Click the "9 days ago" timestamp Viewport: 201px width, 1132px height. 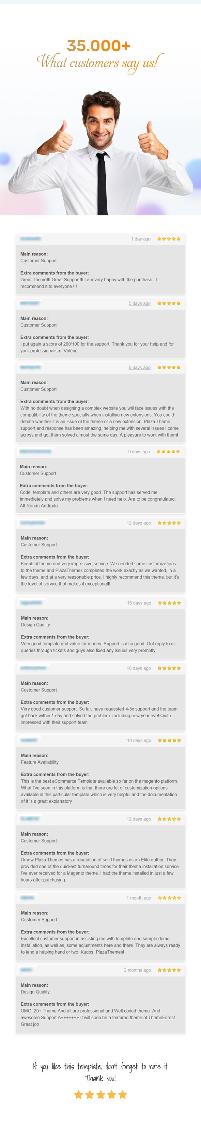(x=139, y=452)
